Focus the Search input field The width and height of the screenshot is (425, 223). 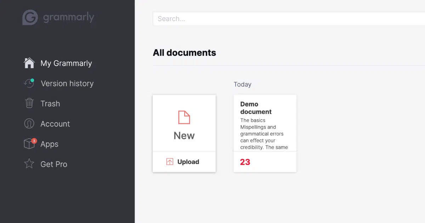(x=283, y=19)
